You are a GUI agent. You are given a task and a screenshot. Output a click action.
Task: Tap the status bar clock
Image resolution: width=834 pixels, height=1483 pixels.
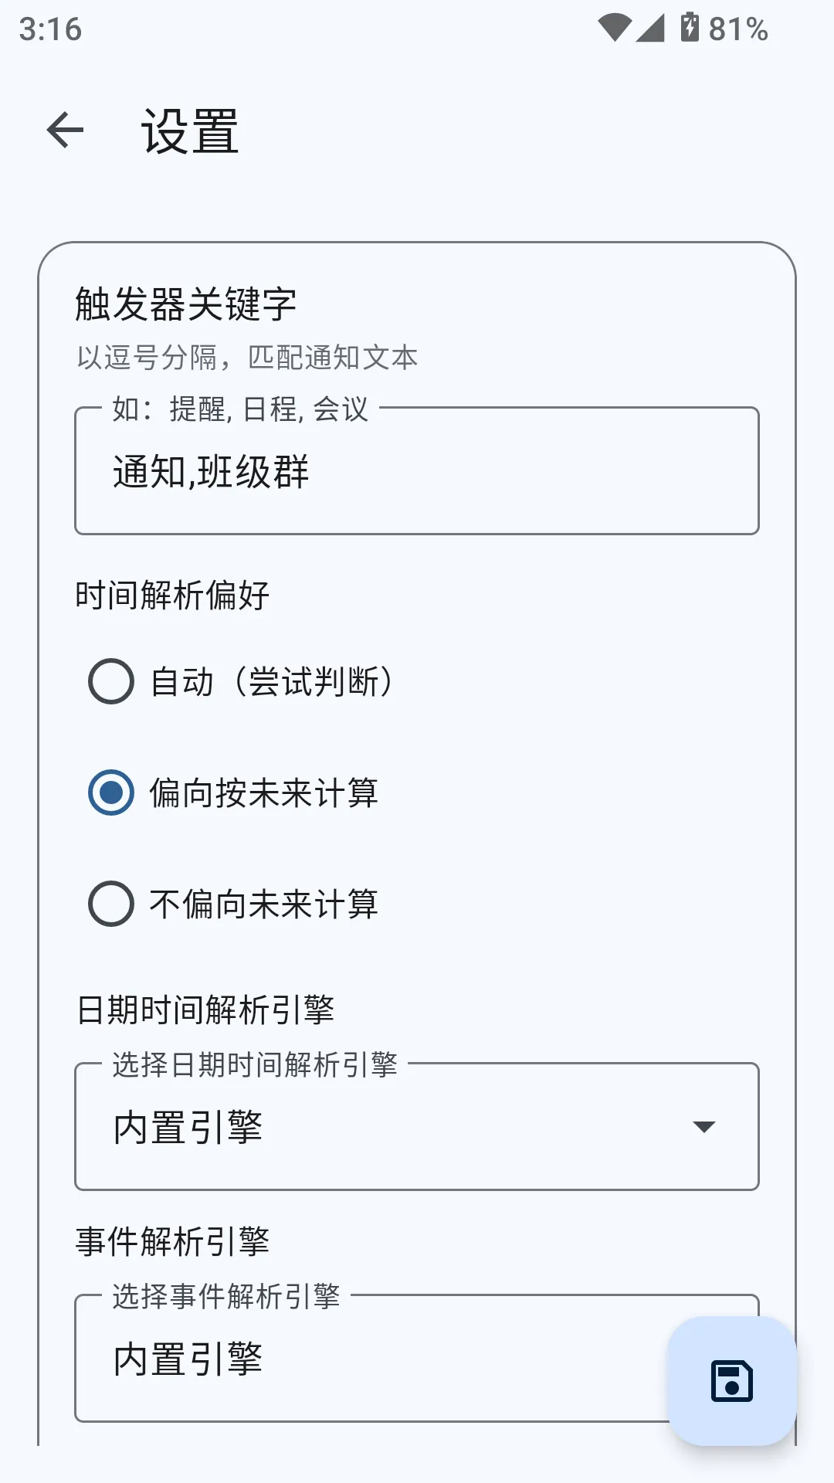(x=50, y=29)
